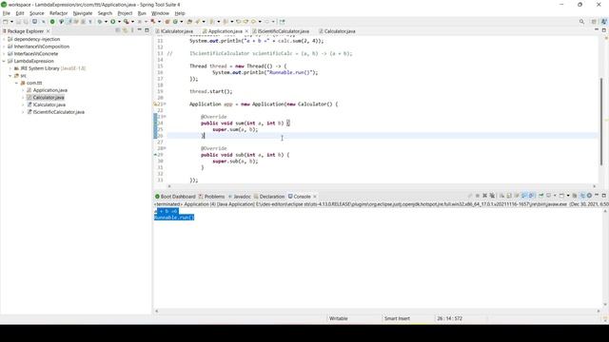Open the Source menu

(x=37, y=13)
